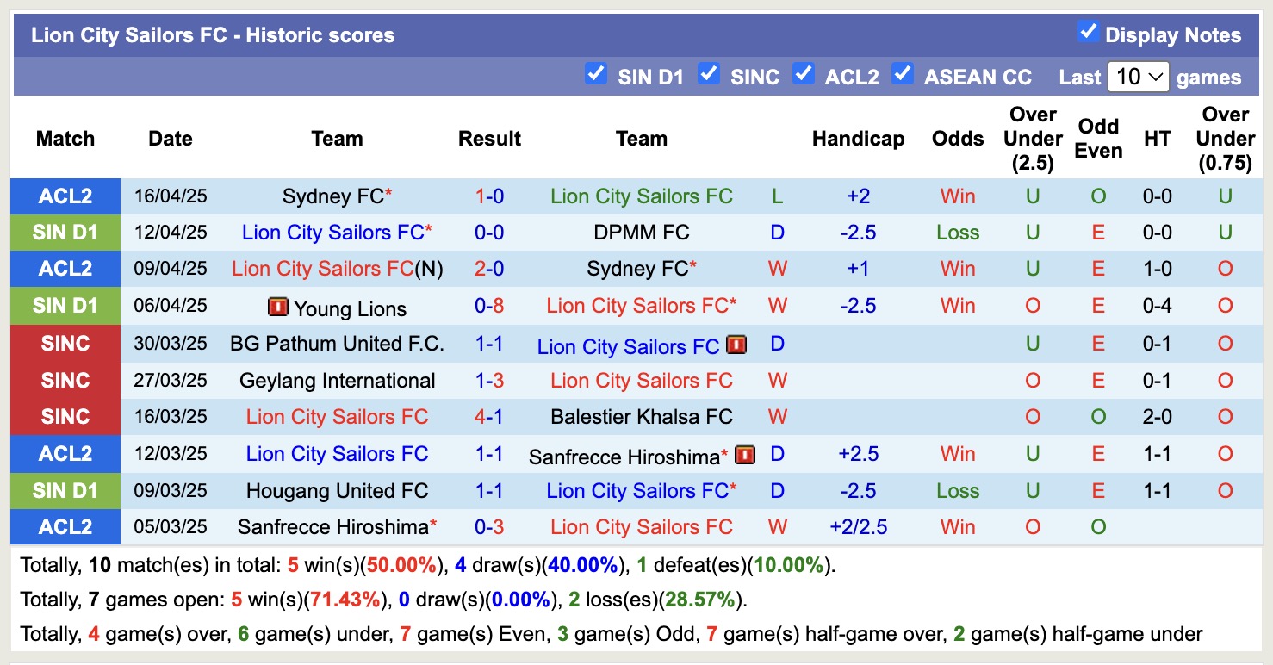This screenshot has height=665, width=1273.
Task: Uncheck the Display Notes checkbox
Action: [1088, 33]
